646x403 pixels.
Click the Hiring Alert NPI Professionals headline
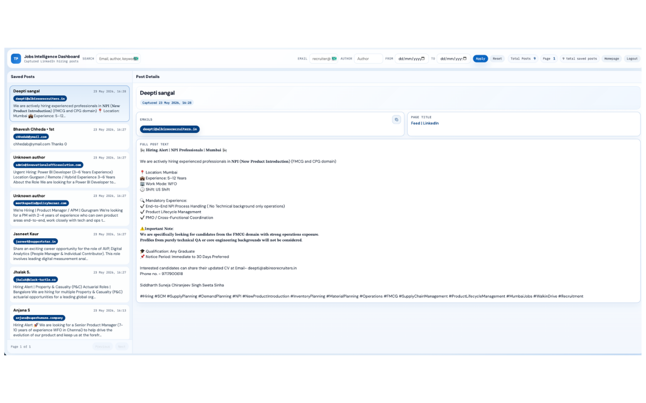tap(184, 150)
